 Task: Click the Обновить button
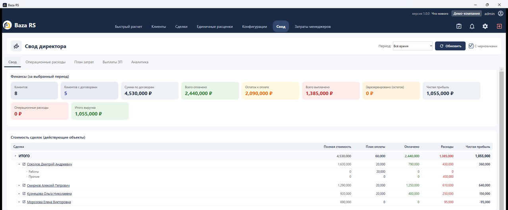coord(450,46)
